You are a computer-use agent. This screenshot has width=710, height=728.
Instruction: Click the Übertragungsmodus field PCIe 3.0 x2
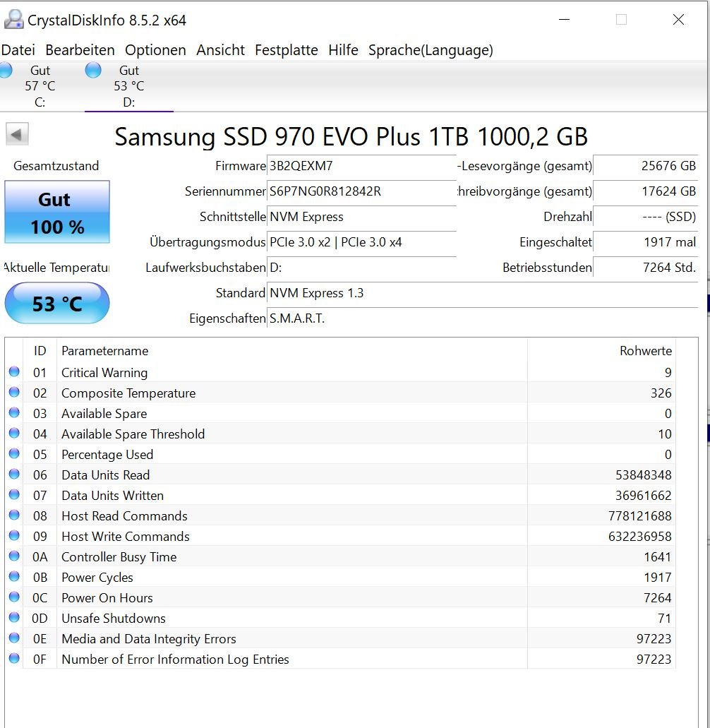pos(361,242)
